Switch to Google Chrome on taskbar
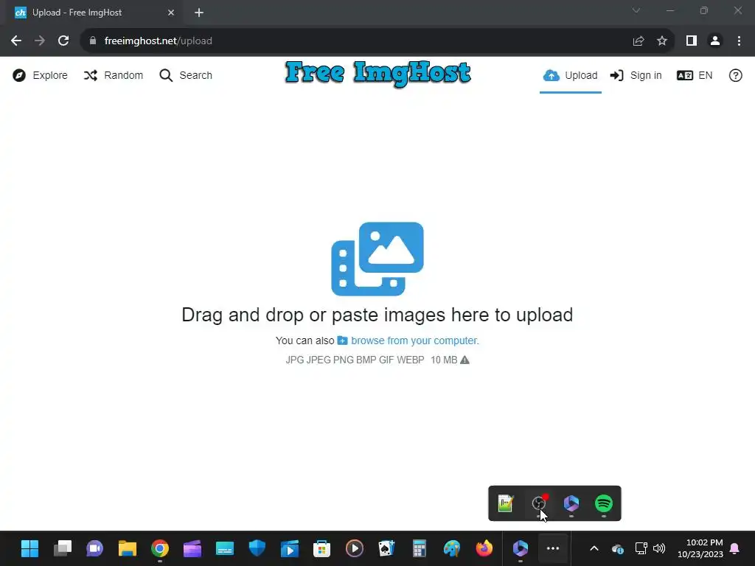The height and width of the screenshot is (566, 755). tap(160, 548)
